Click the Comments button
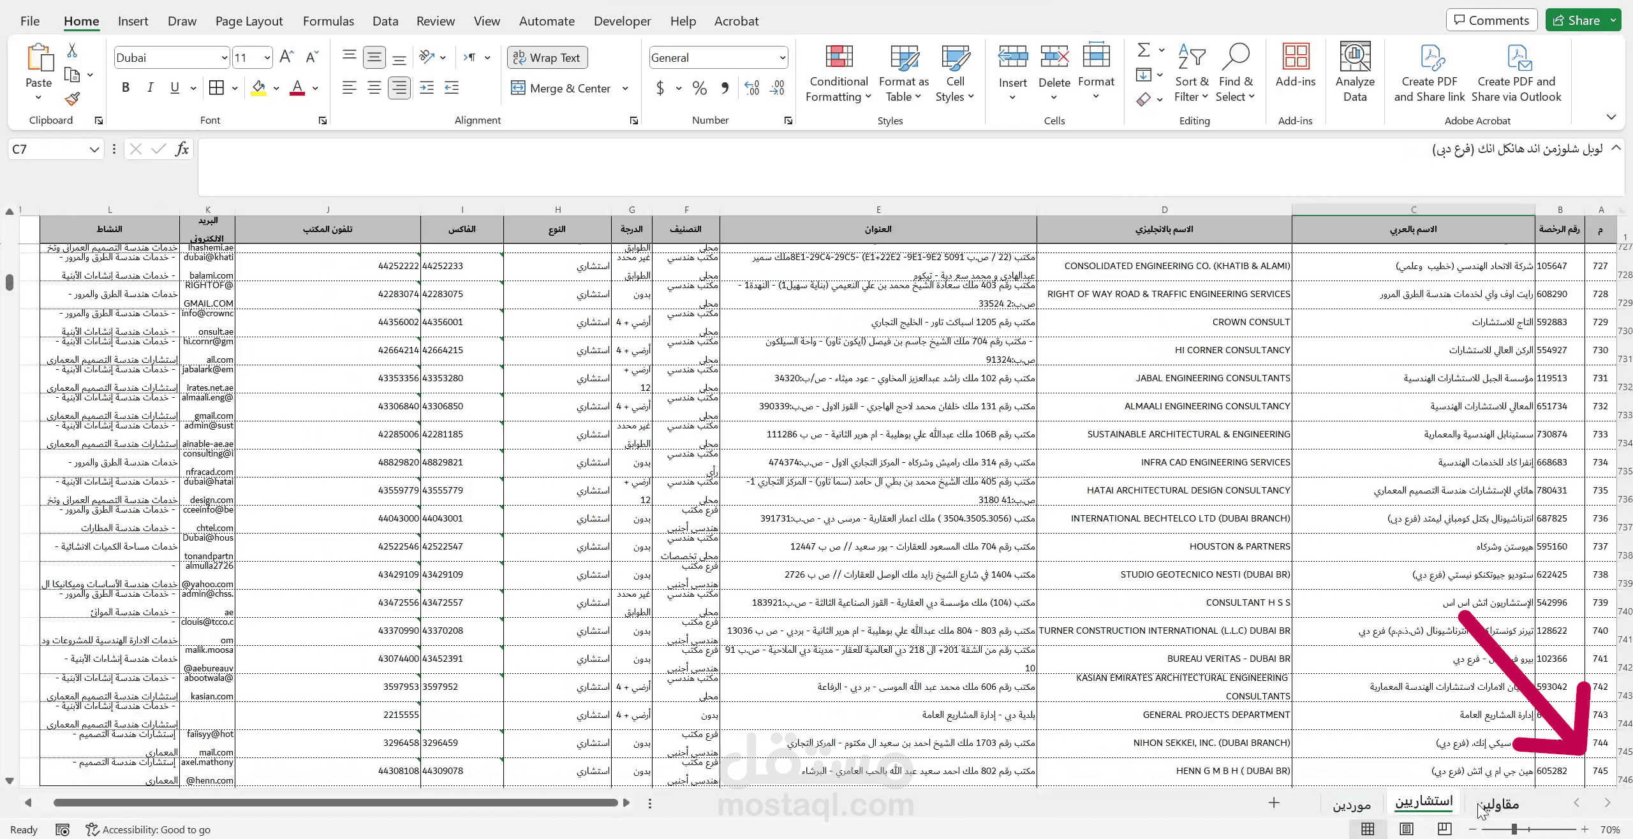Screen dimensions: 1633x839 point(1491,20)
